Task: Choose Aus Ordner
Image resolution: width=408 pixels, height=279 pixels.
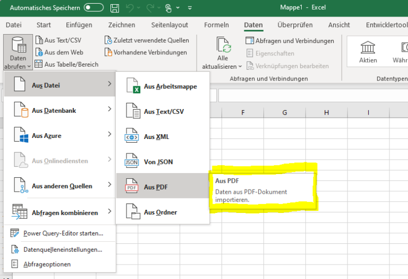Action: pos(163,212)
